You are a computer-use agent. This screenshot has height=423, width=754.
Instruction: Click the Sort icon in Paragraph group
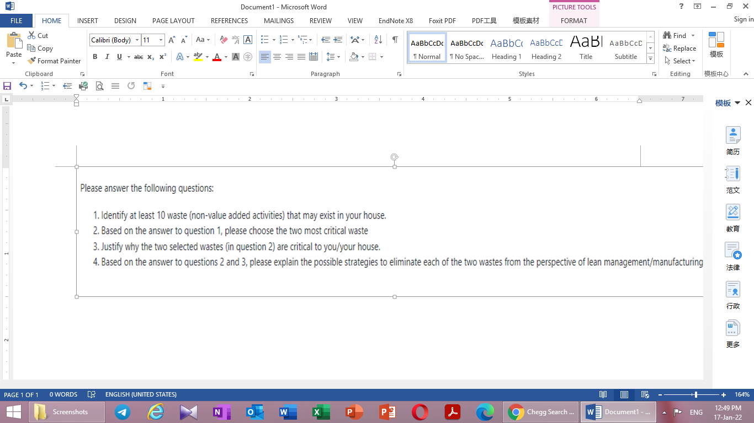click(376, 40)
